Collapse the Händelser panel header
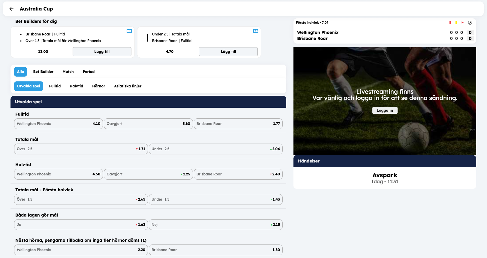The image size is (487, 258). click(384, 161)
